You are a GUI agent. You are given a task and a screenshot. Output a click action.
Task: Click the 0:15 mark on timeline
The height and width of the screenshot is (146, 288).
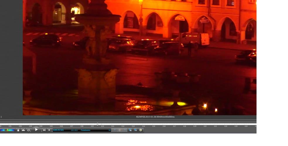[154, 126]
